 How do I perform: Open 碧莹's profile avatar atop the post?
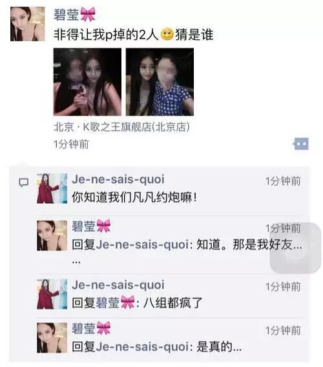pos(27,24)
